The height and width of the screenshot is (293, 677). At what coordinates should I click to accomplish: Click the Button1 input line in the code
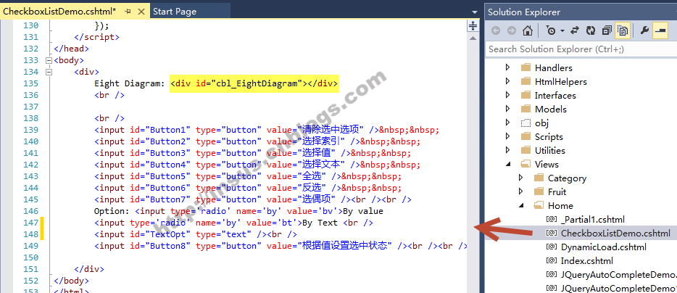[x=267, y=130]
